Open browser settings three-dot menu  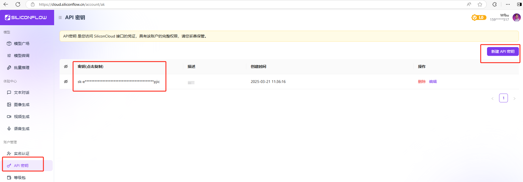(508, 4)
